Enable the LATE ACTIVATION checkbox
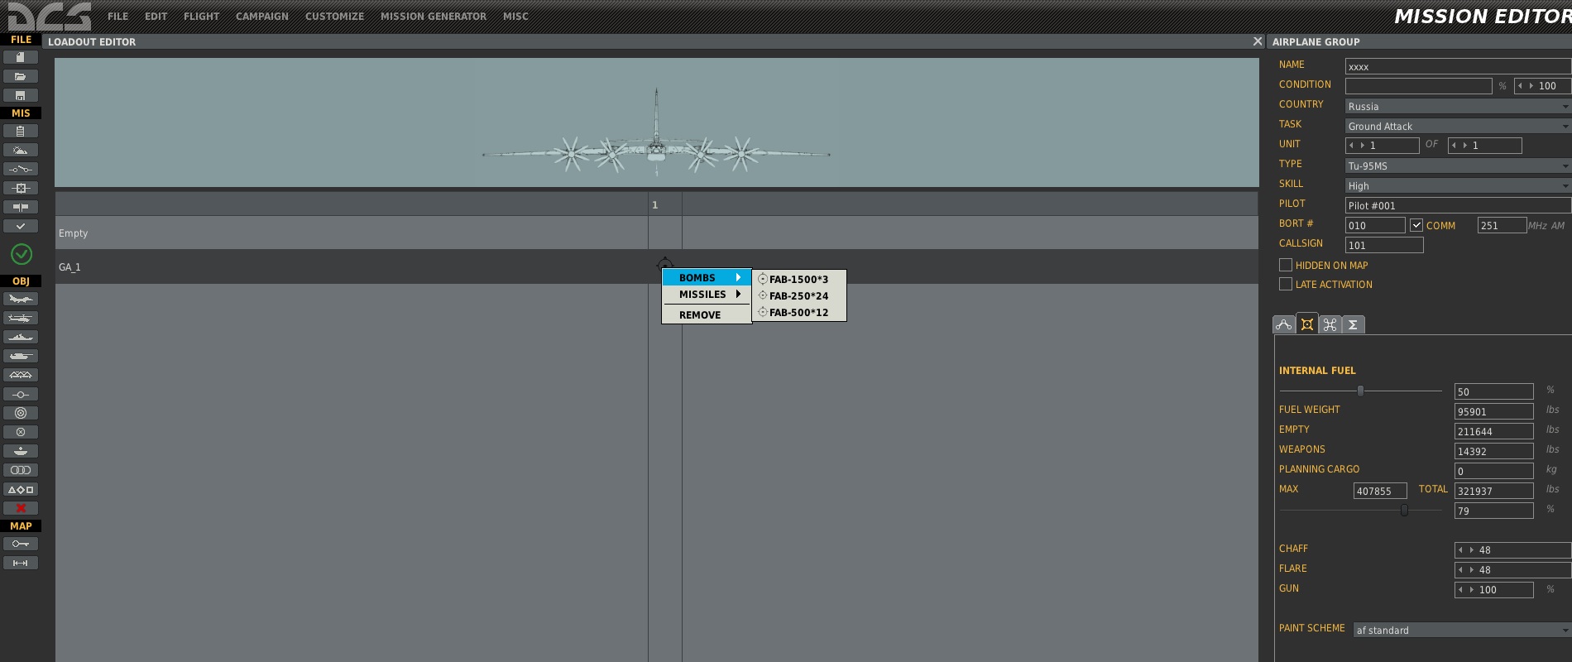The image size is (1572, 662). pyautogui.click(x=1286, y=284)
